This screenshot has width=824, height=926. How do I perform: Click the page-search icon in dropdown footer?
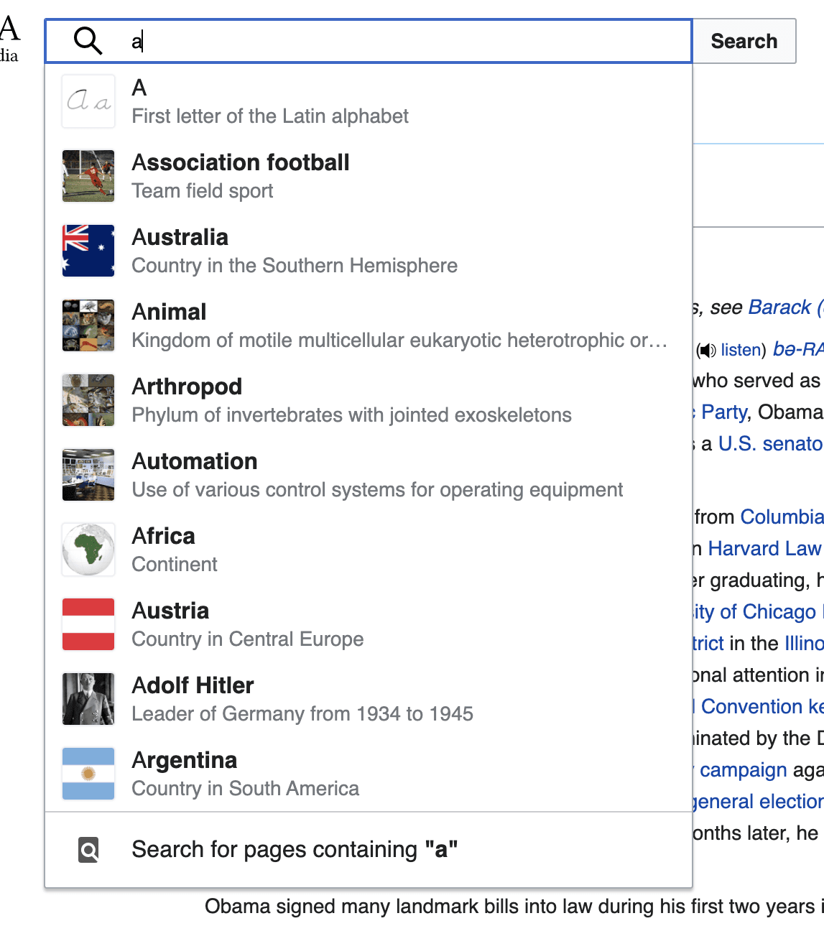(x=88, y=851)
